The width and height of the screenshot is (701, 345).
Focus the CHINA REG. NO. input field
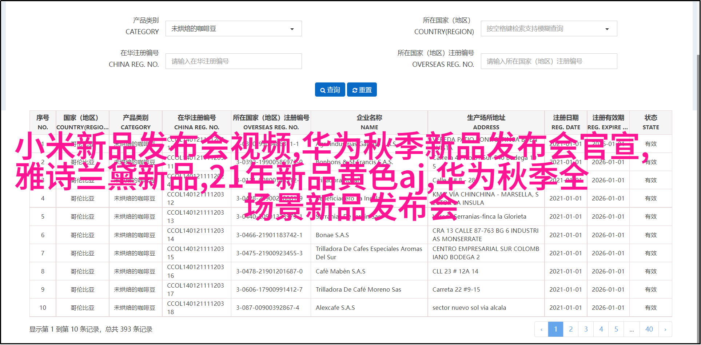coord(234,61)
